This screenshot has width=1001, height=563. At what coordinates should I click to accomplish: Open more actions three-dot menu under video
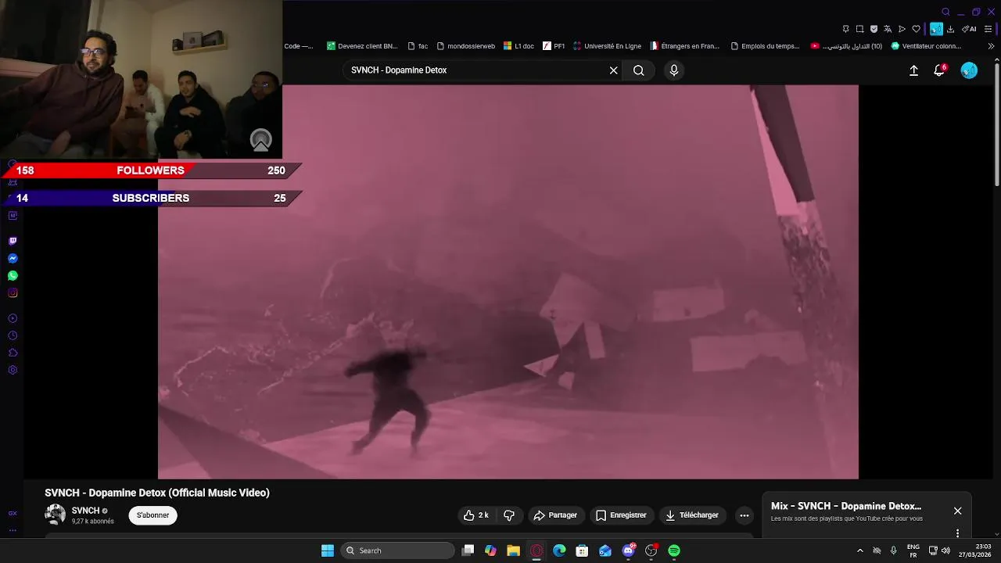[744, 515]
